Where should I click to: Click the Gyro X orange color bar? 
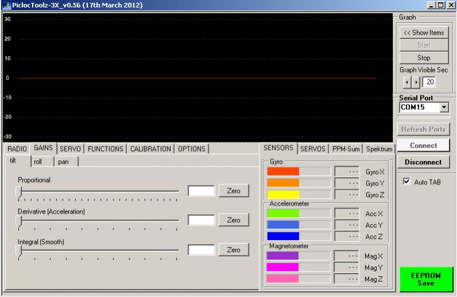[x=283, y=171]
